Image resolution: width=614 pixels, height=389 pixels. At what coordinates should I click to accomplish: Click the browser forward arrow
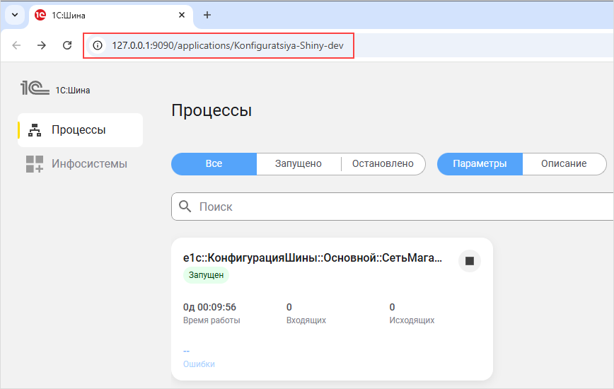pyautogui.click(x=42, y=45)
